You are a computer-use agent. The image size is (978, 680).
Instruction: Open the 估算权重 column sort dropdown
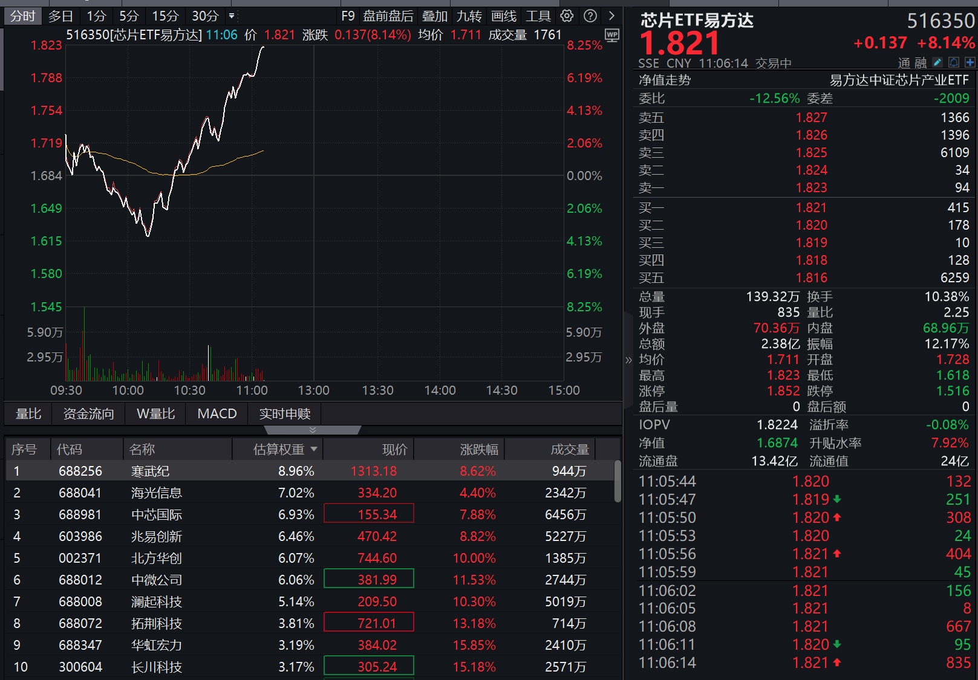pos(314,449)
